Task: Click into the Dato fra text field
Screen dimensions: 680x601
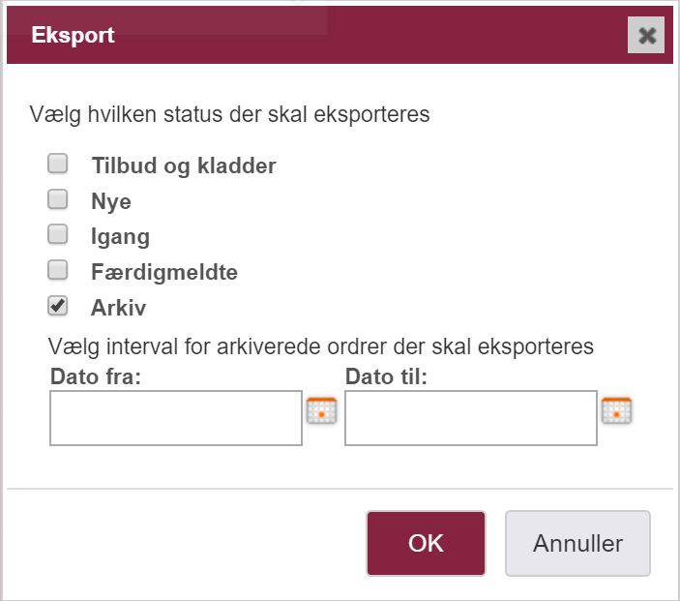Action: point(176,418)
